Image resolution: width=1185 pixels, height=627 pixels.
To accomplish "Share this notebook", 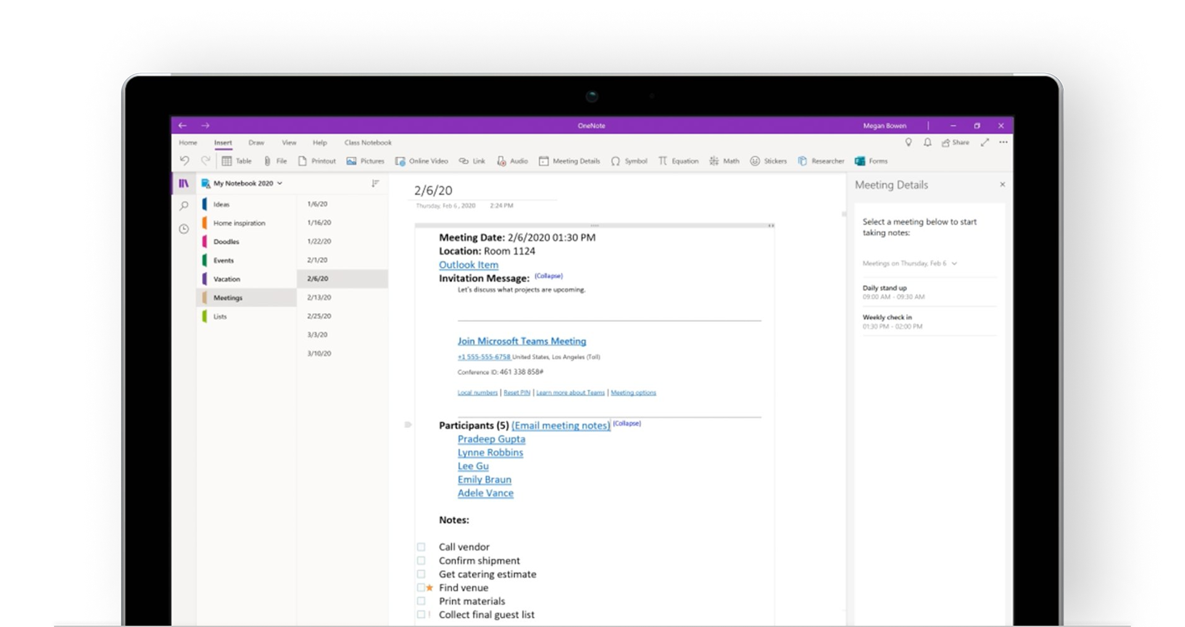I will pos(955,142).
